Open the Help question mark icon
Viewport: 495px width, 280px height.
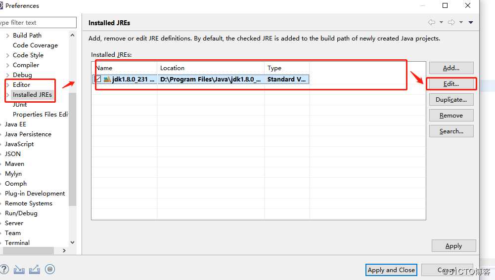click(4, 269)
